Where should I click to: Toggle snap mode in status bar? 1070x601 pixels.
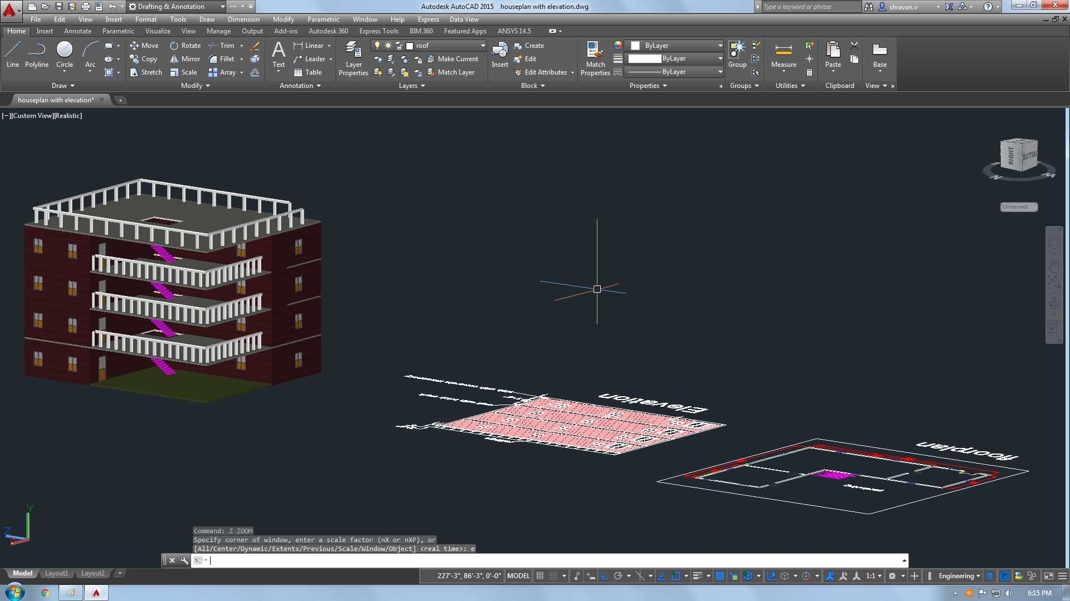click(553, 576)
